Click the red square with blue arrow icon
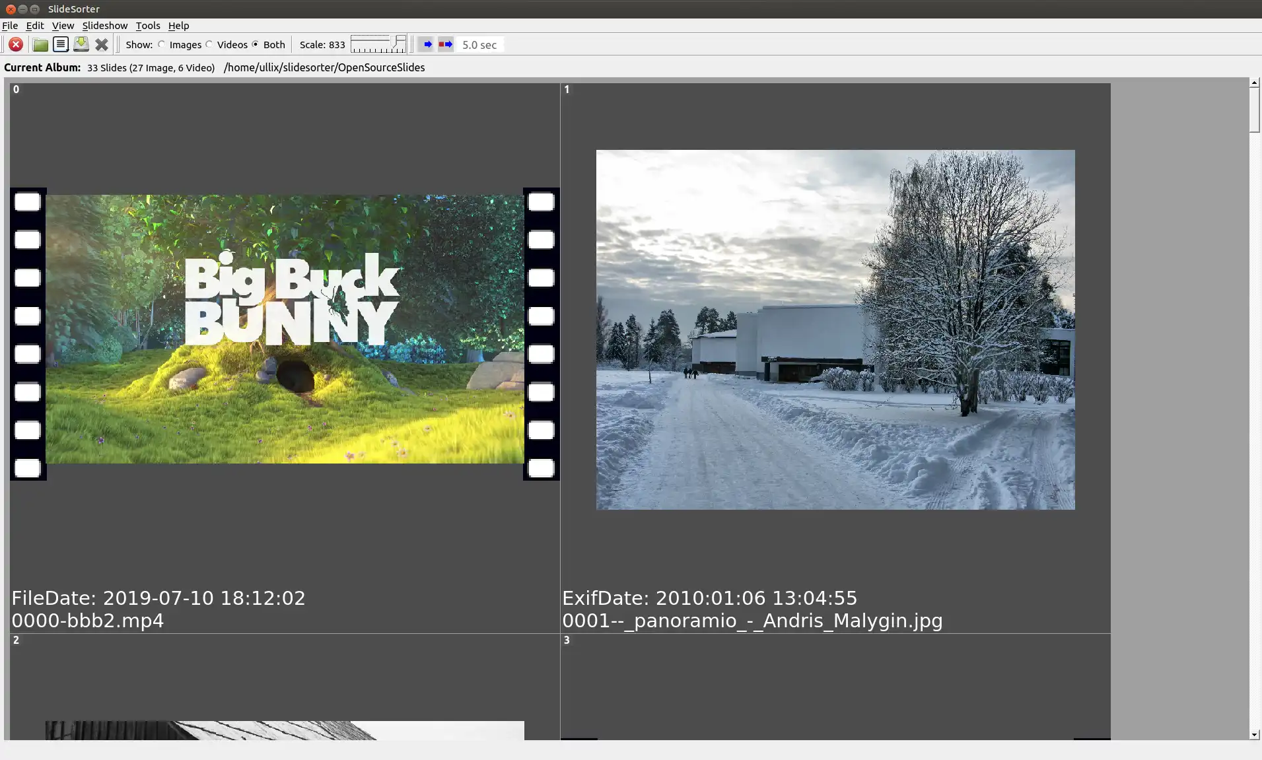1262x760 pixels. click(446, 44)
